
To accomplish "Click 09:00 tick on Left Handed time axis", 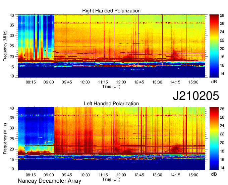I will (x=49, y=175).
